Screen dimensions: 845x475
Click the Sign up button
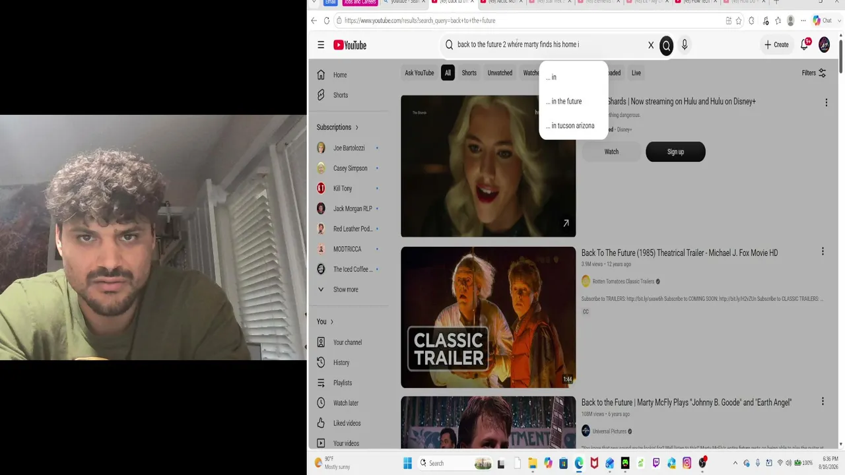pyautogui.click(x=675, y=152)
